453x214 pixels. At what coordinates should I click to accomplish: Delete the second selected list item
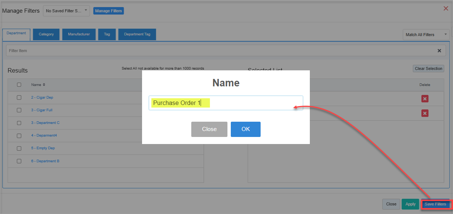point(425,113)
